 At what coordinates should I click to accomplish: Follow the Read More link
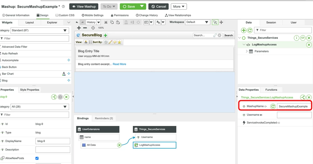[119, 64]
